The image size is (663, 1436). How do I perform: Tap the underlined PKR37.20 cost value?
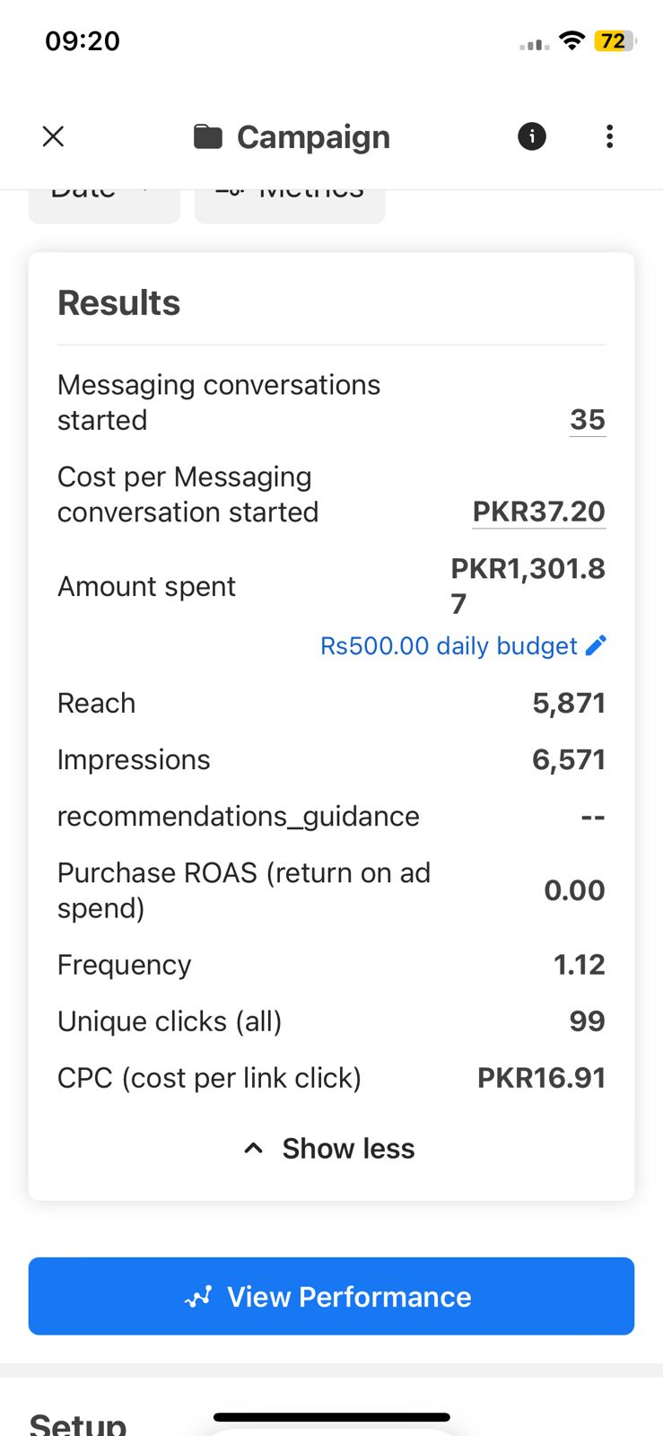pos(538,512)
